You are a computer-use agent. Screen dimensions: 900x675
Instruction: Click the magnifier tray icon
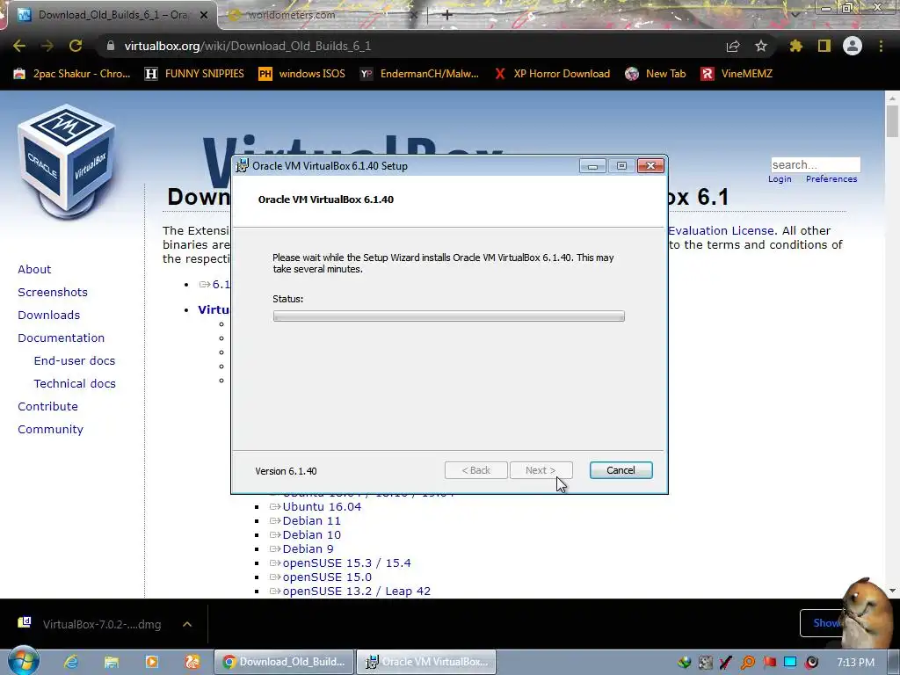(x=748, y=663)
